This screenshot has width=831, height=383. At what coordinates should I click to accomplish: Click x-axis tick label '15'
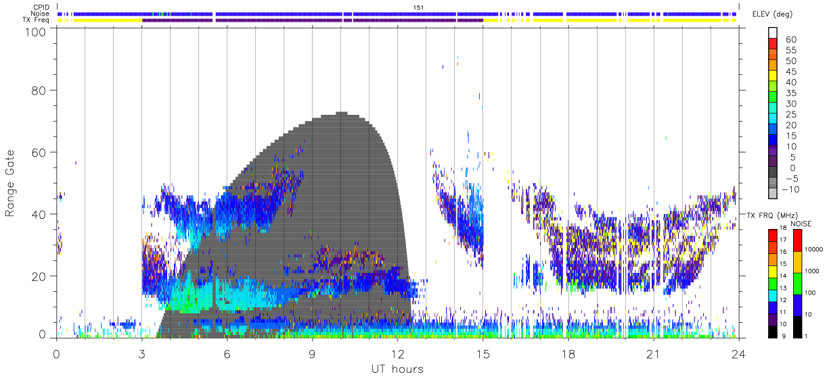coord(482,354)
